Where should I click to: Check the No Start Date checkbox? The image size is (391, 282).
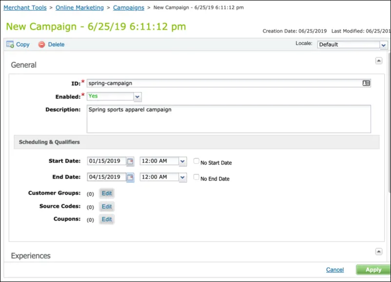pos(196,161)
